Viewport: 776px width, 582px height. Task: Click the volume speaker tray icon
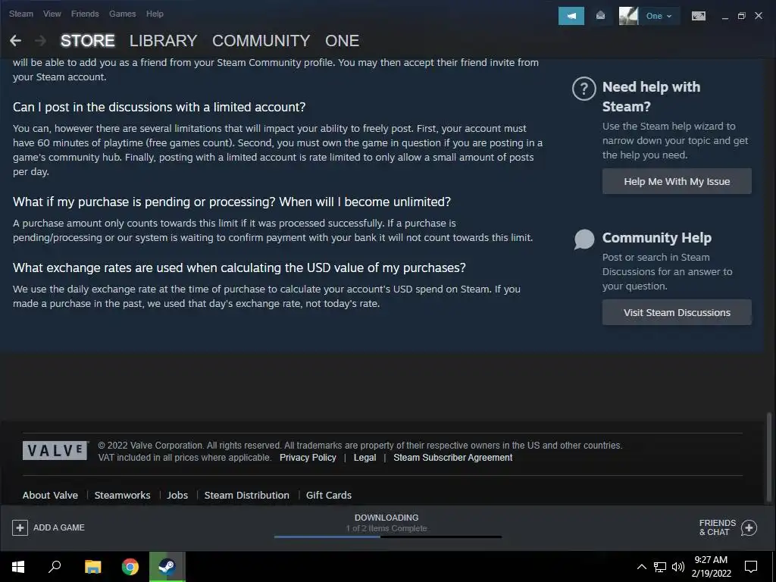click(678, 567)
